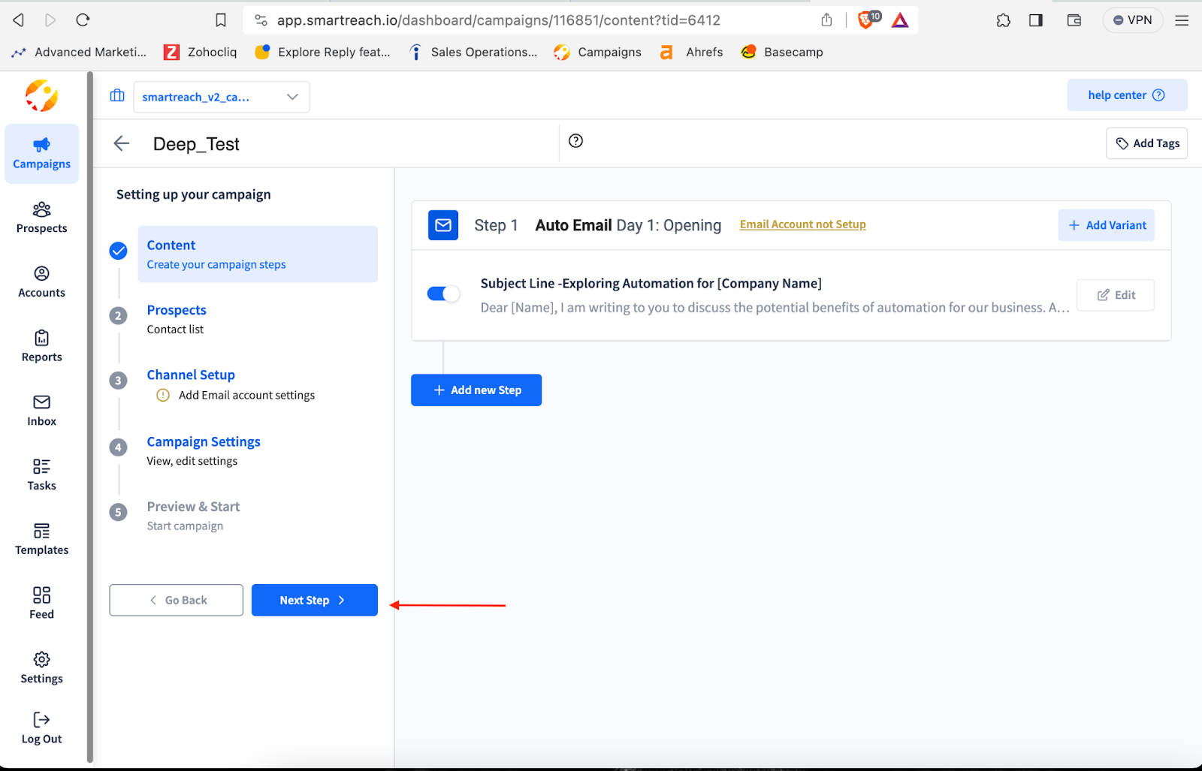The width and height of the screenshot is (1202, 771).
Task: Open Ahrefs bookmark
Action: pos(691,52)
